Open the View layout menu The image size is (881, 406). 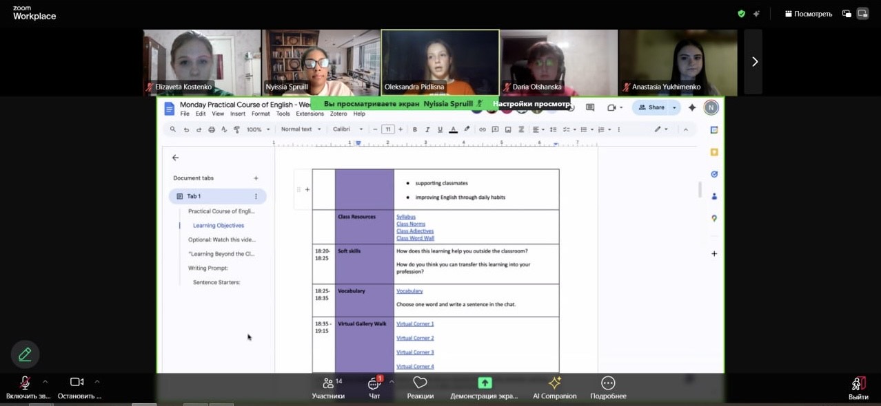click(808, 14)
